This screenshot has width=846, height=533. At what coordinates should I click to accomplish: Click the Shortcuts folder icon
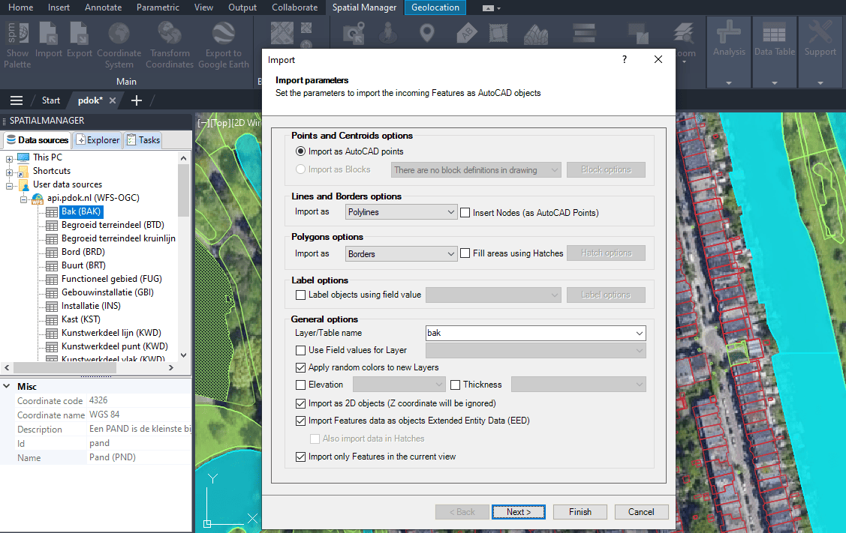[x=23, y=172]
